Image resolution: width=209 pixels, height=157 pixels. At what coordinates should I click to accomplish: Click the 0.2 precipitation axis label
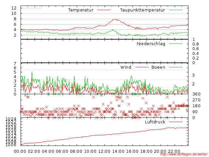coord(195,58)
